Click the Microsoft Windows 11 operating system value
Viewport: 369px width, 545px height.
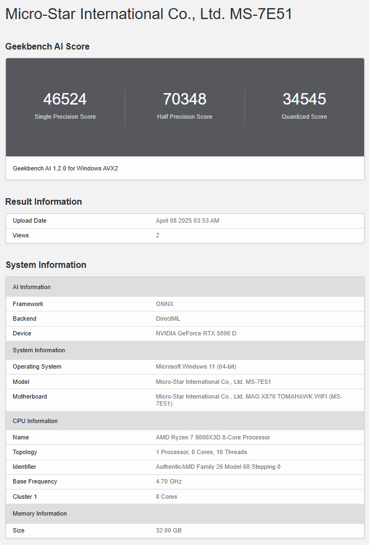pos(196,366)
